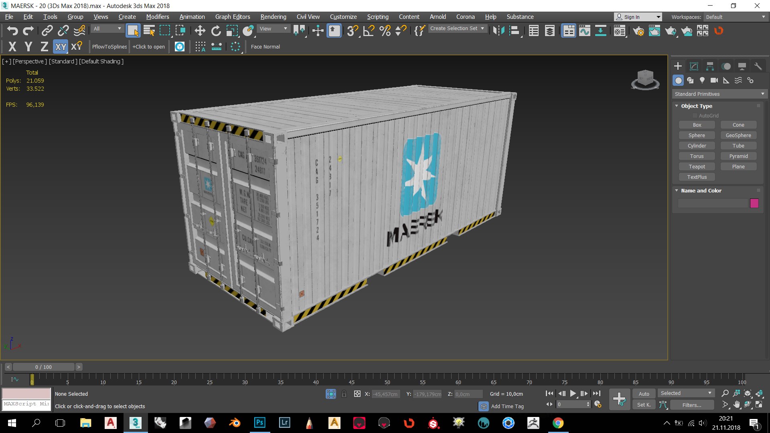This screenshot has width=770, height=433.
Task: Click the Undo arrow icon
Action: coord(12,31)
